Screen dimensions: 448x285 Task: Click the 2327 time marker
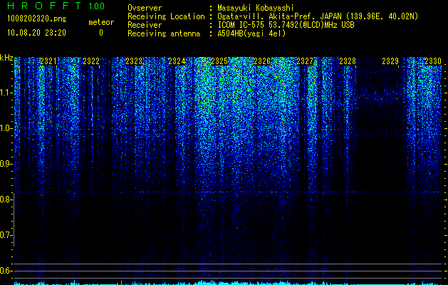pyautogui.click(x=305, y=61)
